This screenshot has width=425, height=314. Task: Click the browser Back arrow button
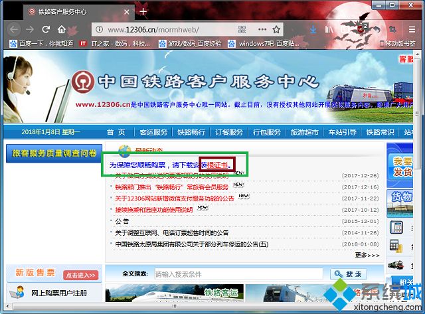click(x=14, y=29)
